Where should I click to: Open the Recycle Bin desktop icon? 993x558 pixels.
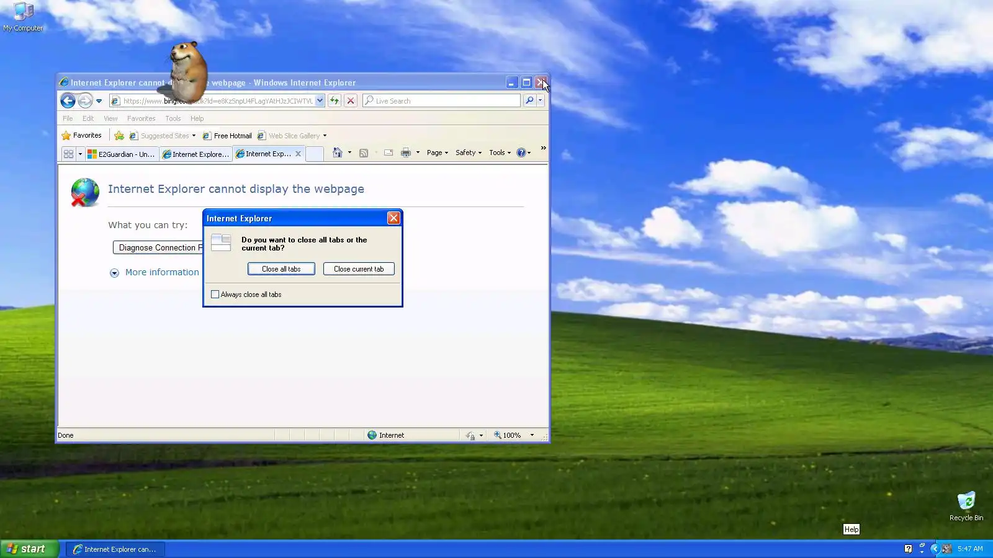966,506
